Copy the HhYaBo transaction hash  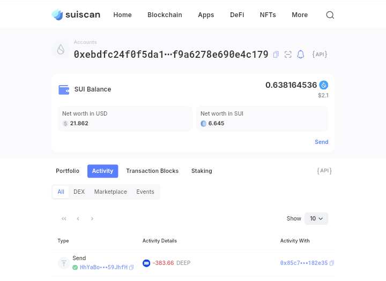[x=131, y=268]
